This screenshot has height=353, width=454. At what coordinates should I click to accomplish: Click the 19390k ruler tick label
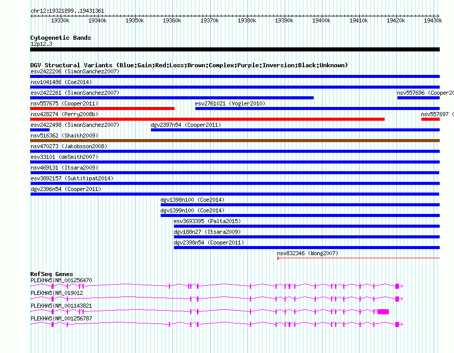(x=284, y=20)
